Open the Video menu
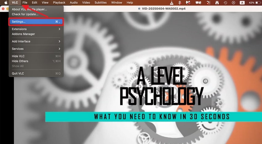Viewport: 262px width, 144px height. [x=86, y=3]
